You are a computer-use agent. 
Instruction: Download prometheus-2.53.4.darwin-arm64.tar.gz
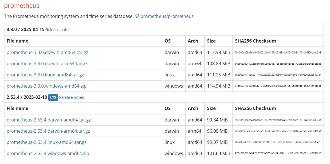click(x=48, y=131)
